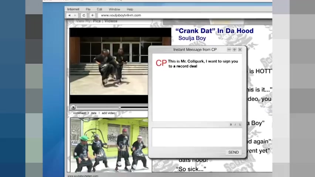Screen dimensions: 315x177
Task: Close the Instant Message from CP window
Action: [x=240, y=49]
